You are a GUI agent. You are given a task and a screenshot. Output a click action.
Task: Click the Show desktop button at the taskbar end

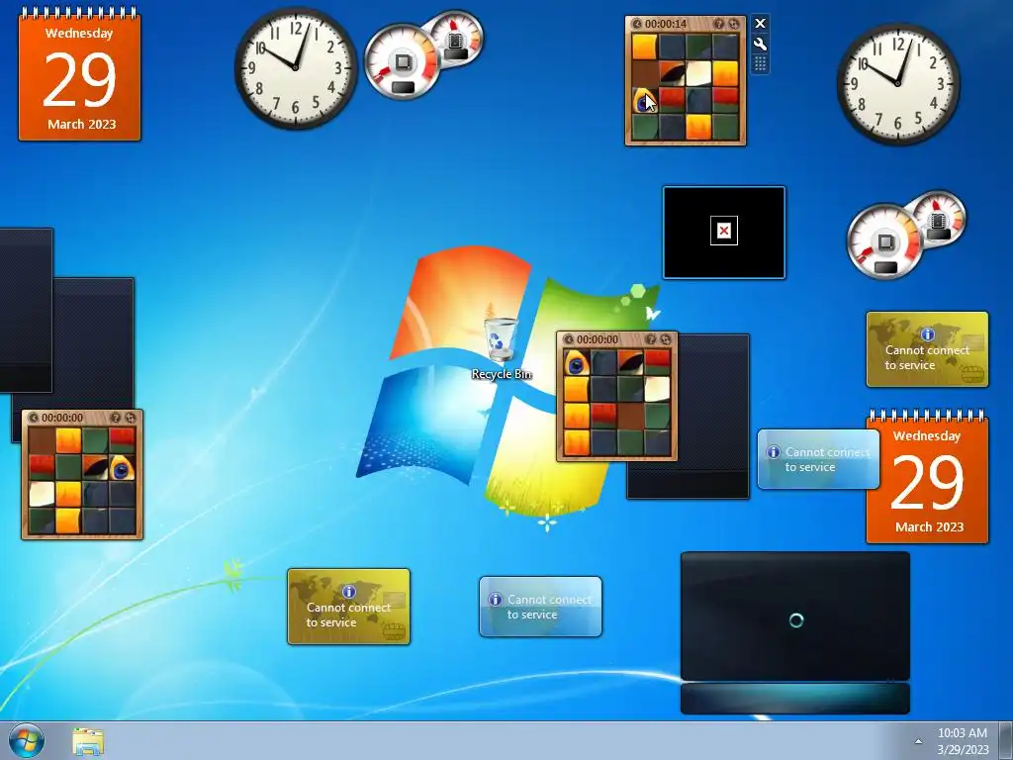coord(1006,741)
